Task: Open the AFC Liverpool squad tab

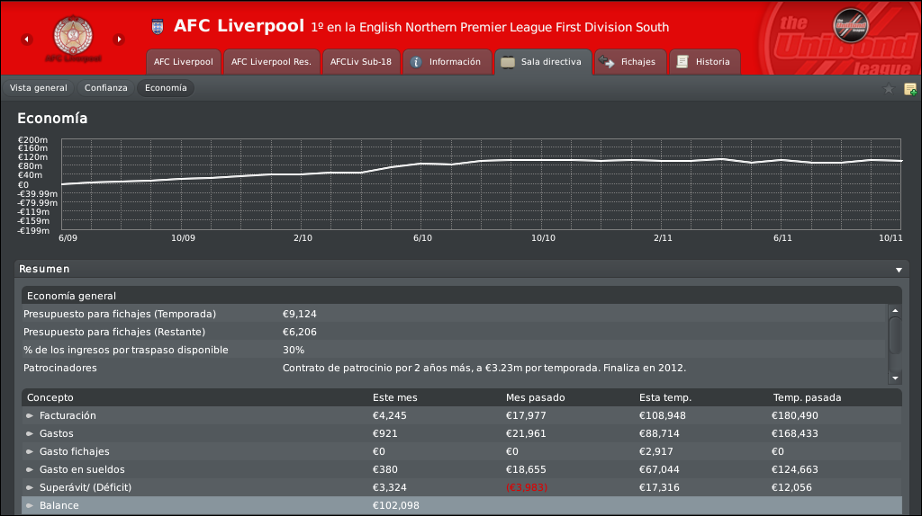Action: click(x=184, y=62)
